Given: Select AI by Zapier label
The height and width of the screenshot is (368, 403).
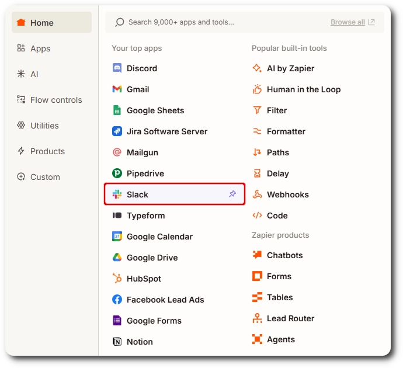Looking at the screenshot, I should tap(290, 68).
